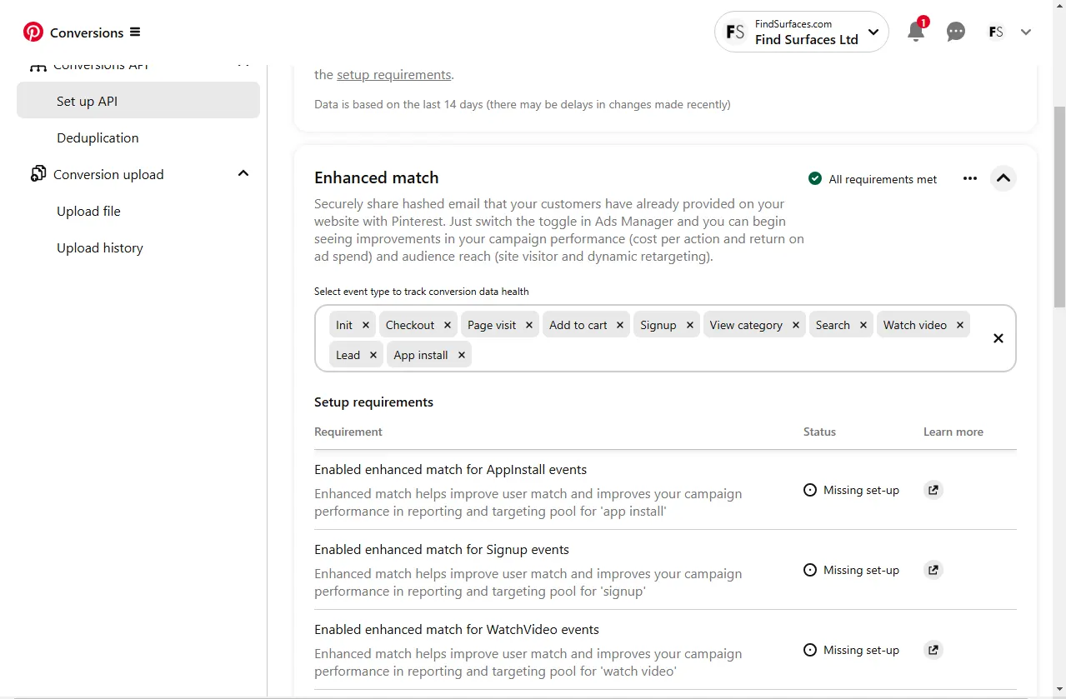This screenshot has height=699, width=1066.
Task: Remove the Signup event chip
Action: [690, 325]
